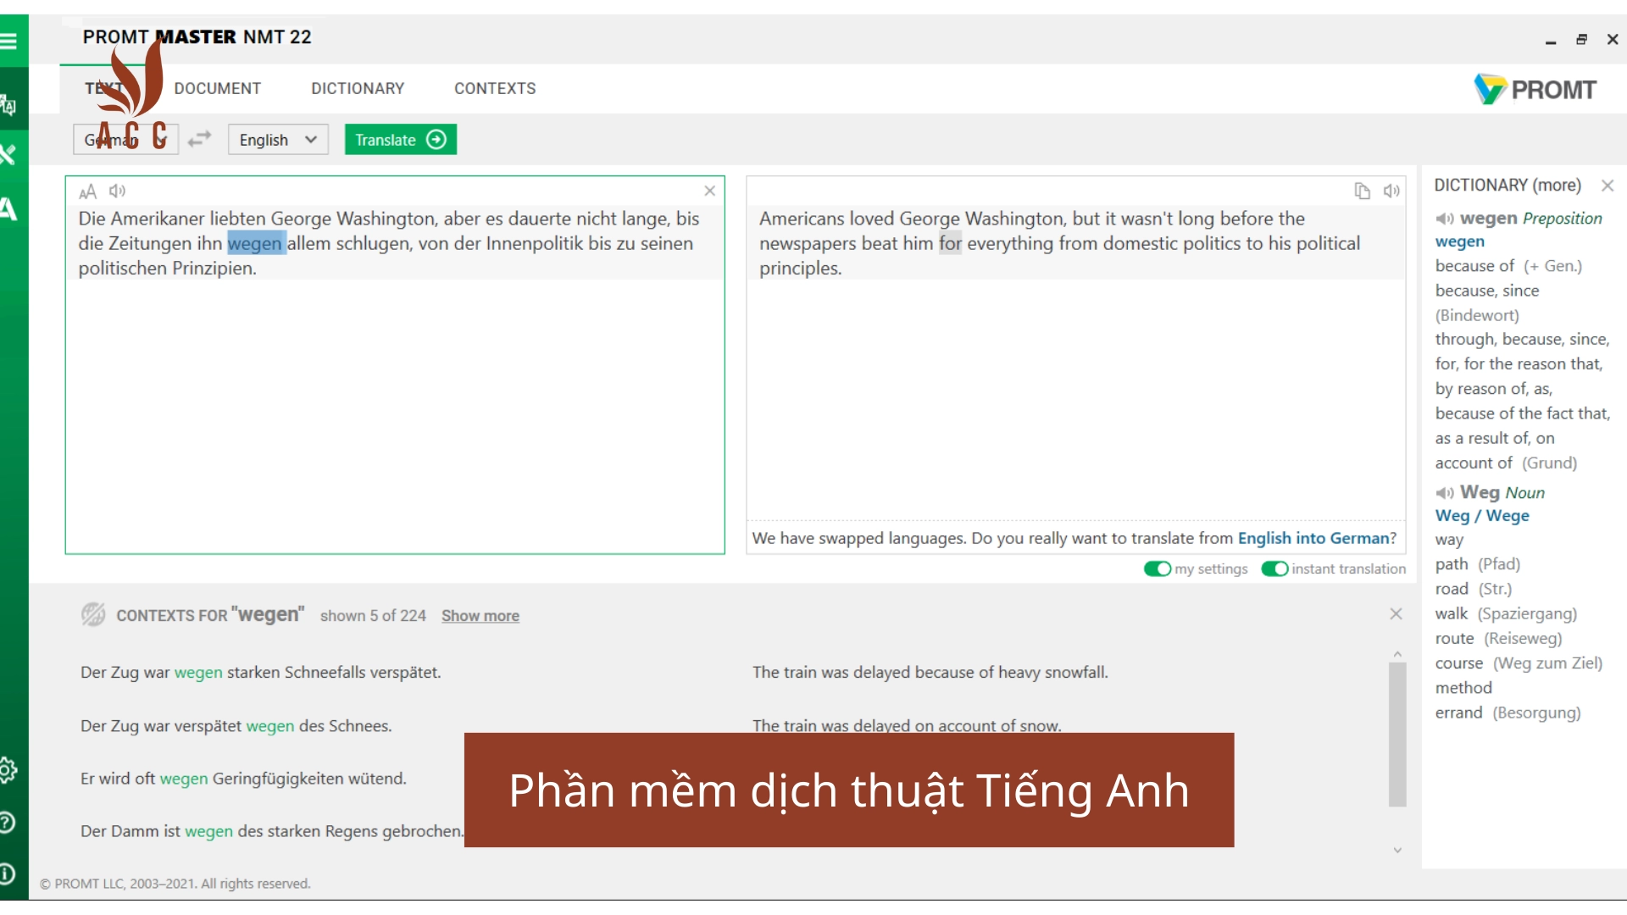The image size is (1627, 915).
Task: Swap source and target languages
Action: pyautogui.click(x=199, y=139)
